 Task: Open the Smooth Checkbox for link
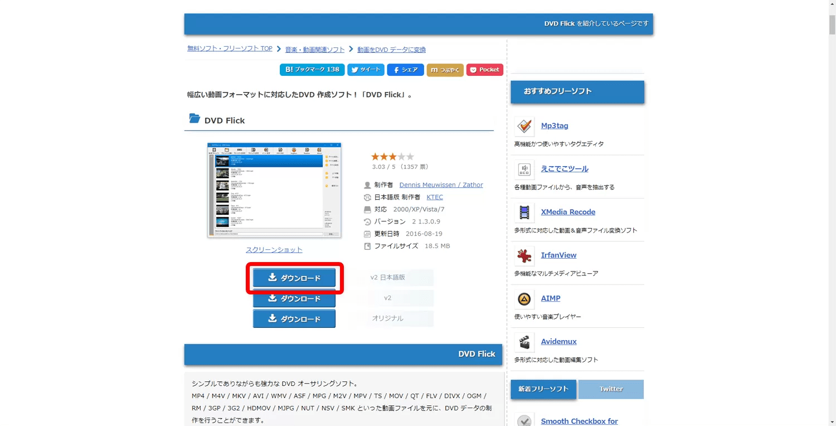(x=579, y=422)
